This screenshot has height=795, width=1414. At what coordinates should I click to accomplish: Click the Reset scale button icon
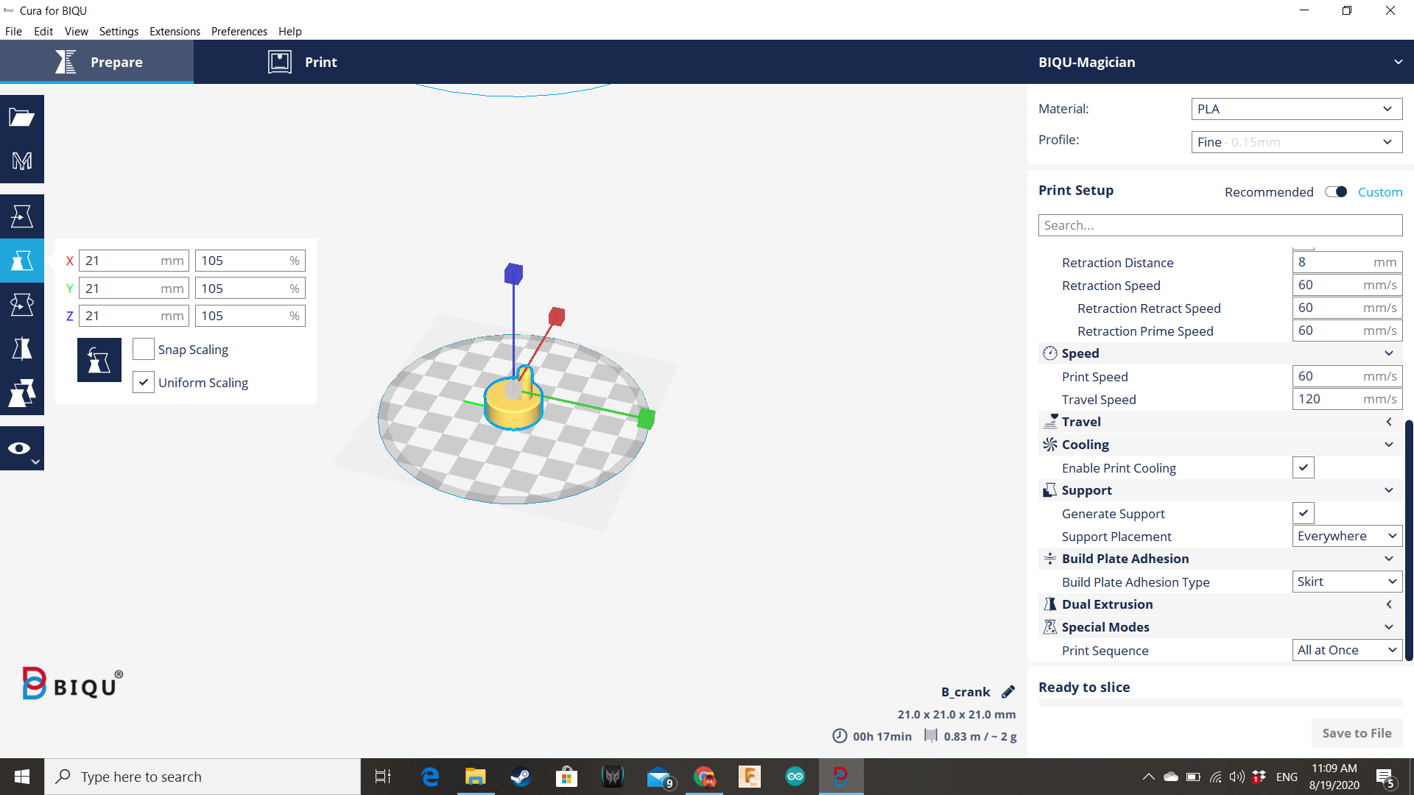coord(99,360)
